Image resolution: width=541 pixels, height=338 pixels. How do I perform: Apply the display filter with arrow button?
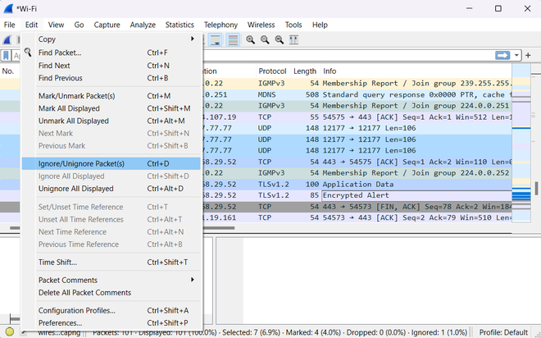502,55
